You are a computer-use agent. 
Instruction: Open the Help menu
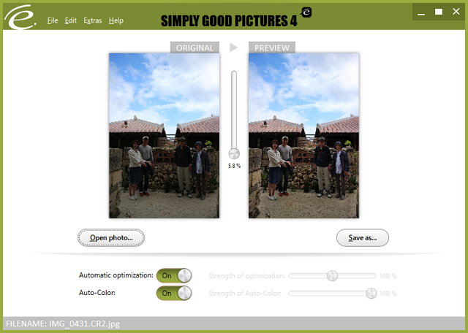[116, 20]
